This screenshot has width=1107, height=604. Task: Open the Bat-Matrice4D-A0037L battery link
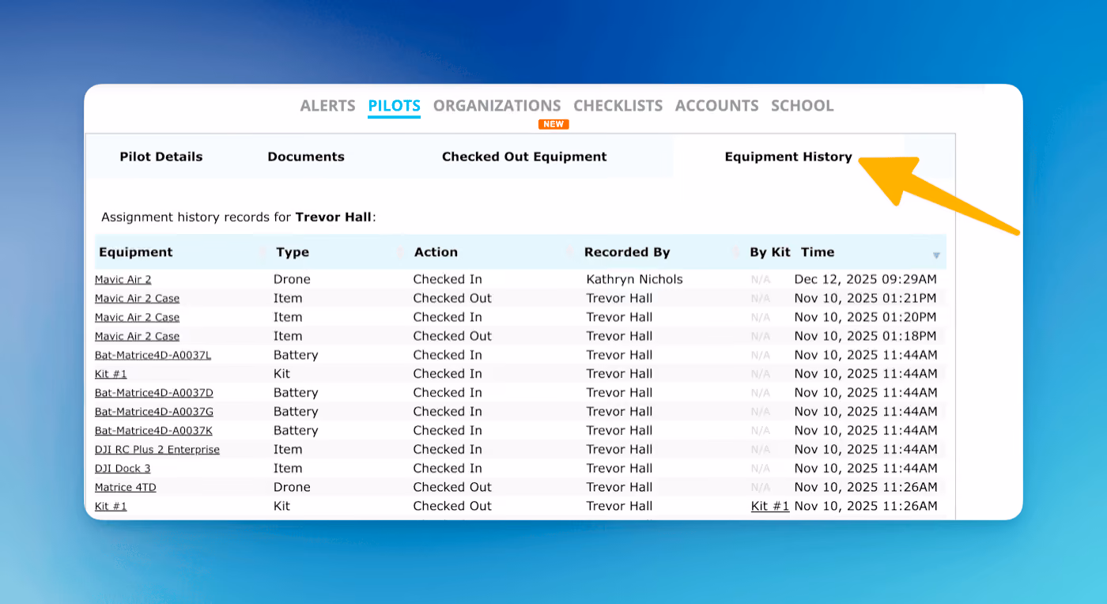coord(153,355)
